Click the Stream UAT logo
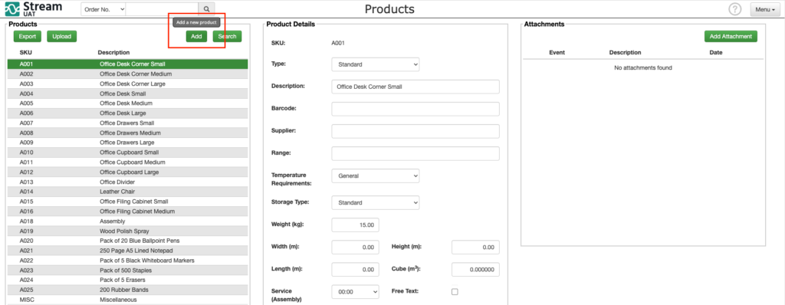Viewport: 785px width, 305px height. (34, 9)
